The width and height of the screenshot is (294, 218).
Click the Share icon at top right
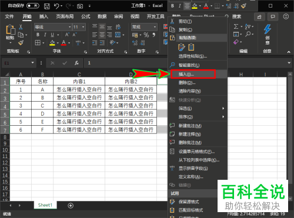pos(259,17)
